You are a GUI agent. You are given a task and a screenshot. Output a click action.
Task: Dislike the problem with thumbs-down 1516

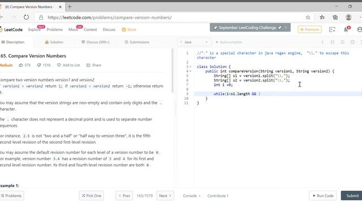coord(44,65)
